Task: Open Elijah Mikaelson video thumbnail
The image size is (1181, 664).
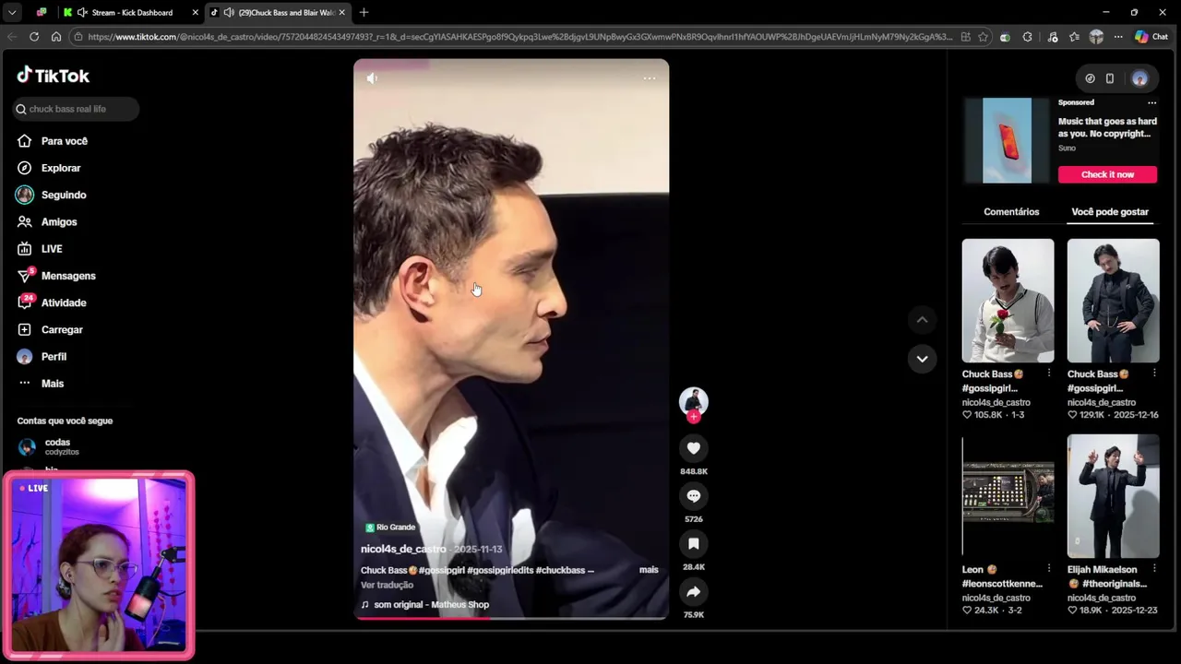Action: pyautogui.click(x=1113, y=496)
